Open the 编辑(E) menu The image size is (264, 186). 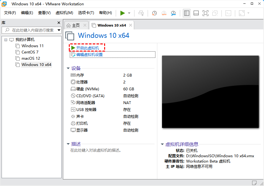click(x=27, y=13)
